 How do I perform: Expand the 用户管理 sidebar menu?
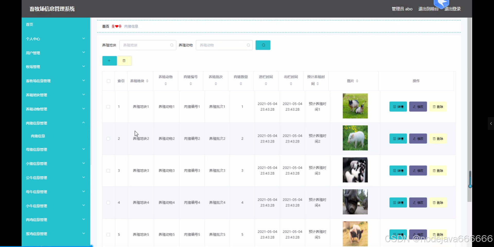(x=56, y=53)
